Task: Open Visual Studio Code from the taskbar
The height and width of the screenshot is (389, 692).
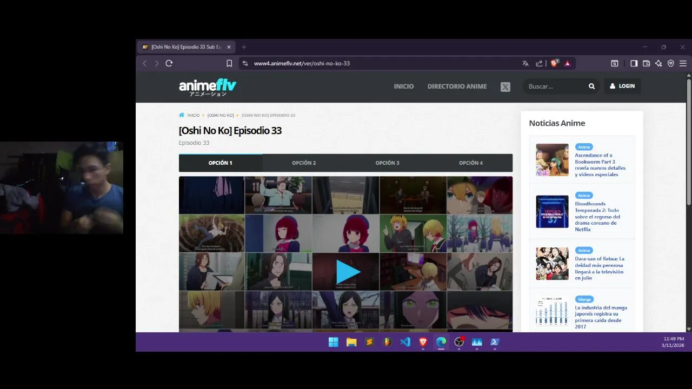Action: tap(405, 342)
